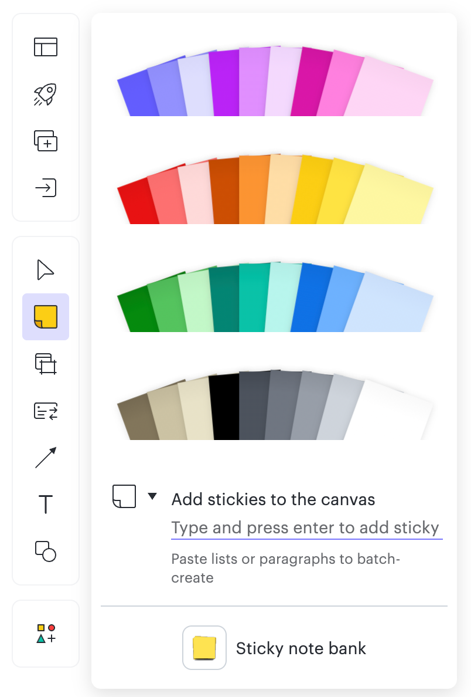Open the more shapes library icon
The image size is (471, 697).
[46, 634]
